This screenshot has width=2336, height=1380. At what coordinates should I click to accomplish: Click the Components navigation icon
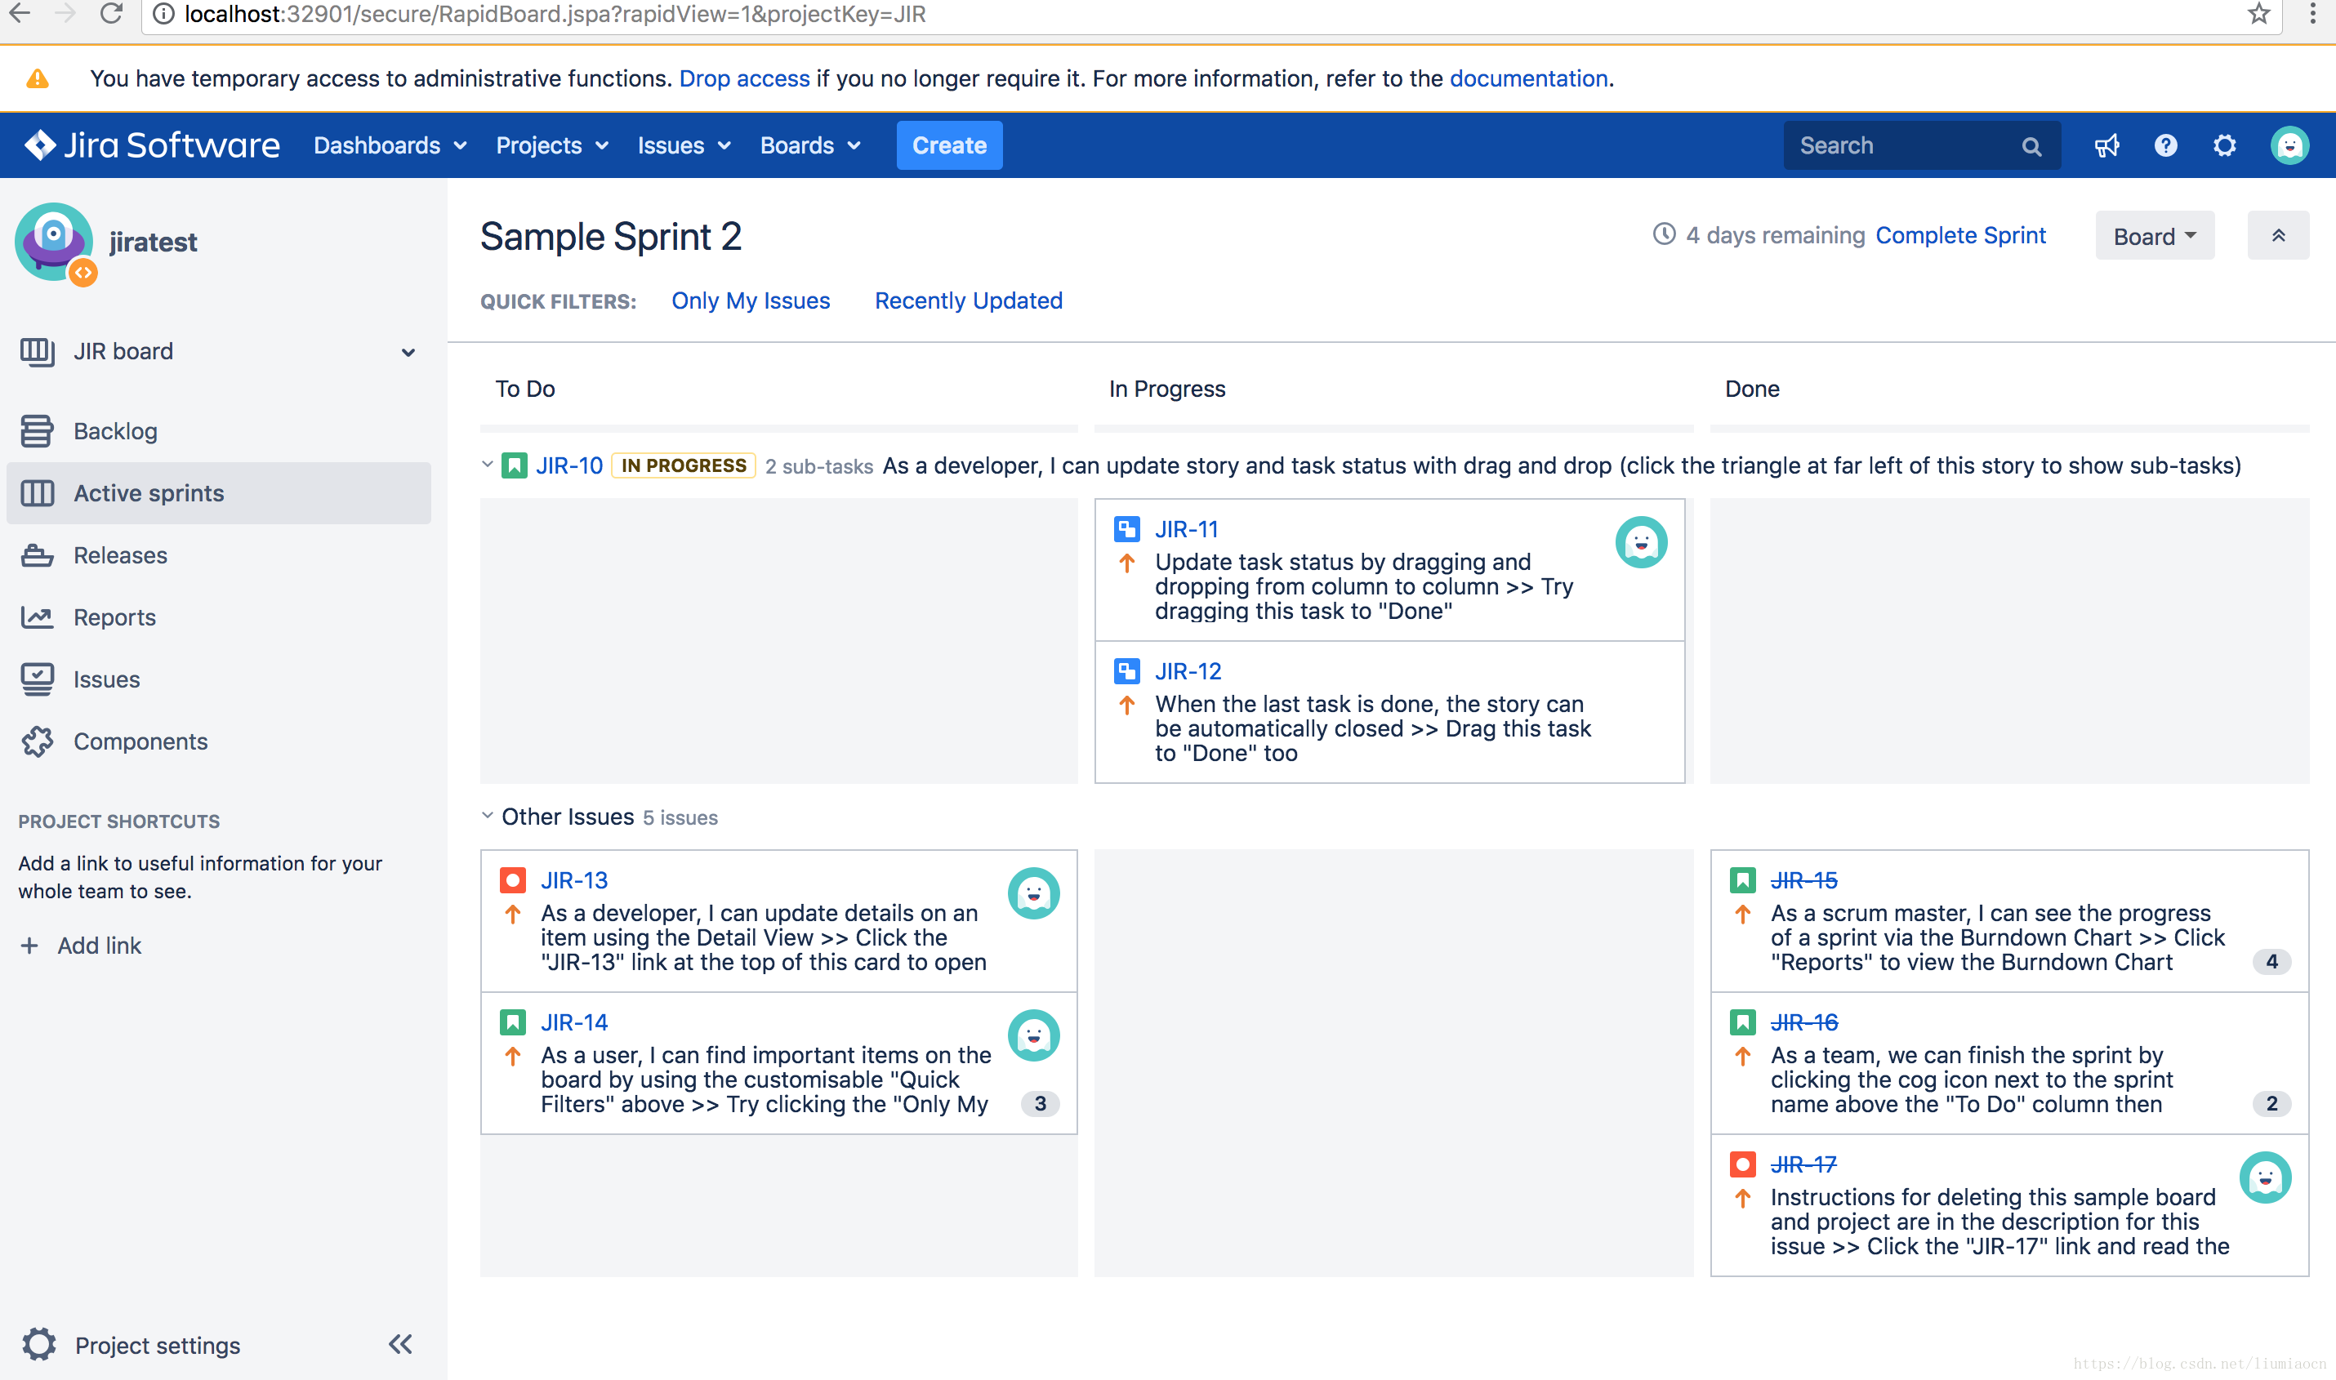pos(39,741)
